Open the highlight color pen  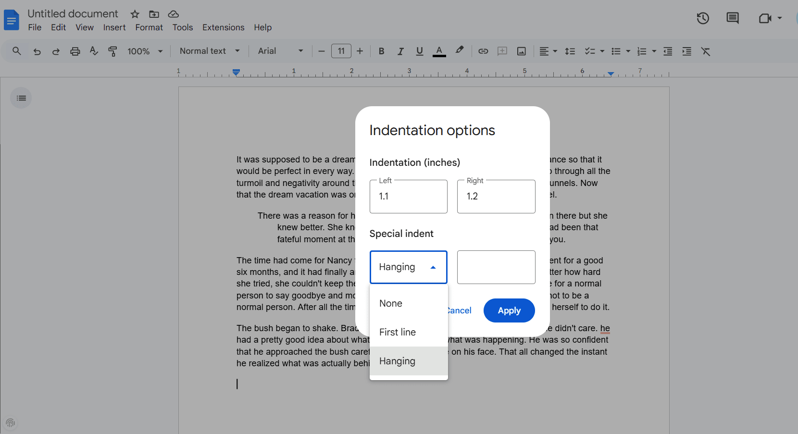(460, 50)
